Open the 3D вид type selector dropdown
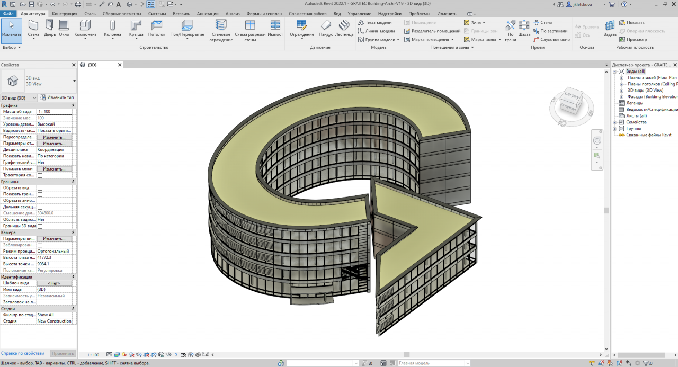 (74, 81)
